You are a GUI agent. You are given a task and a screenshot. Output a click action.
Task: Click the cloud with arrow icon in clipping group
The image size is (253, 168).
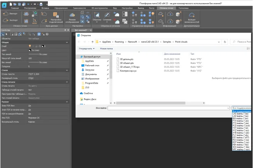[116, 14]
